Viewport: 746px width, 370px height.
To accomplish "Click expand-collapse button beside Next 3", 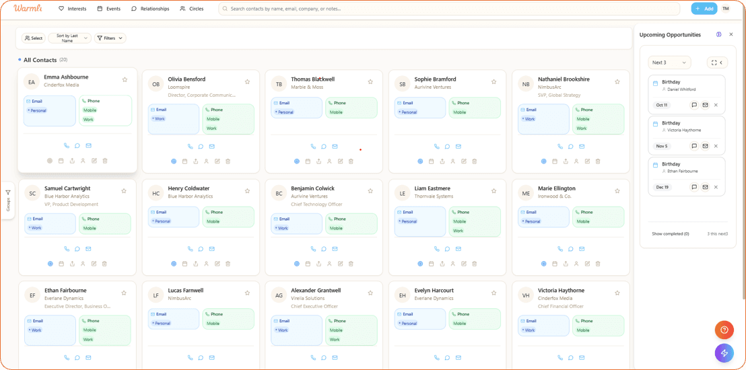I will [x=717, y=63].
